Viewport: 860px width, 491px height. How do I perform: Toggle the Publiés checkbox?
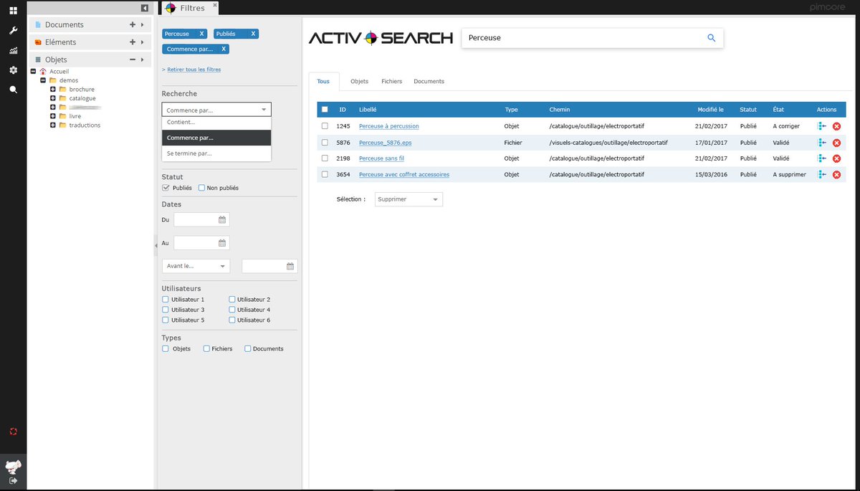pyautogui.click(x=166, y=188)
